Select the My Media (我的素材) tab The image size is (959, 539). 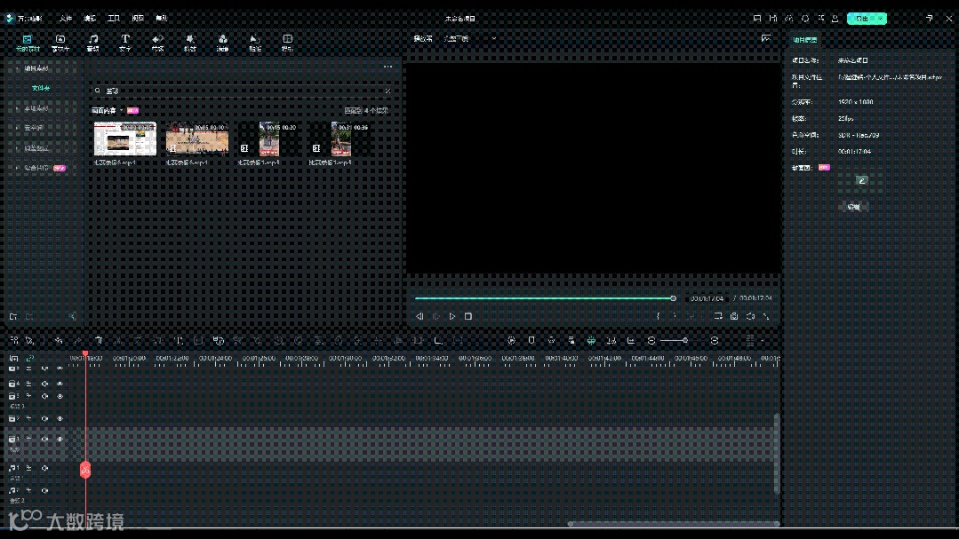28,43
